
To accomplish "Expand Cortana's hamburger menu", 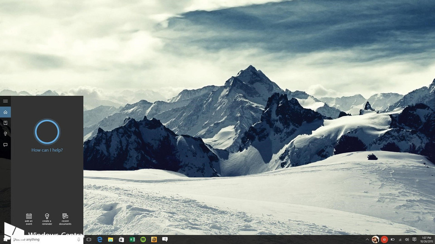I will tap(5, 101).
